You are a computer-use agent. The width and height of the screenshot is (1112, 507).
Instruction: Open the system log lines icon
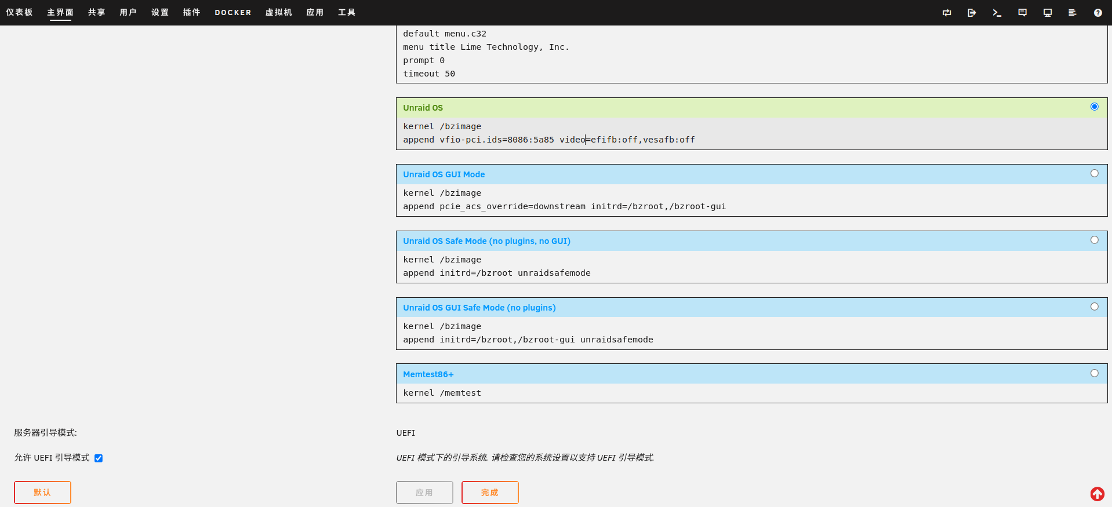tap(1073, 13)
